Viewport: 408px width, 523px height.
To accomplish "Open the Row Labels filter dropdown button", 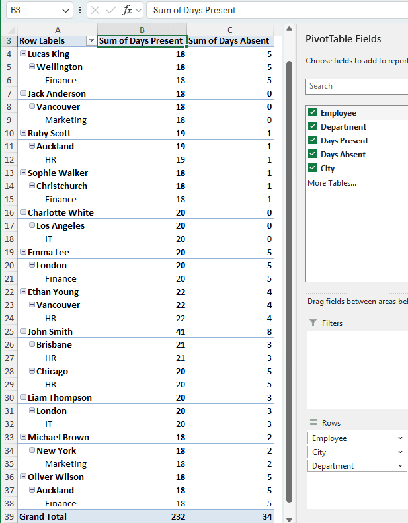I will pyautogui.click(x=91, y=41).
